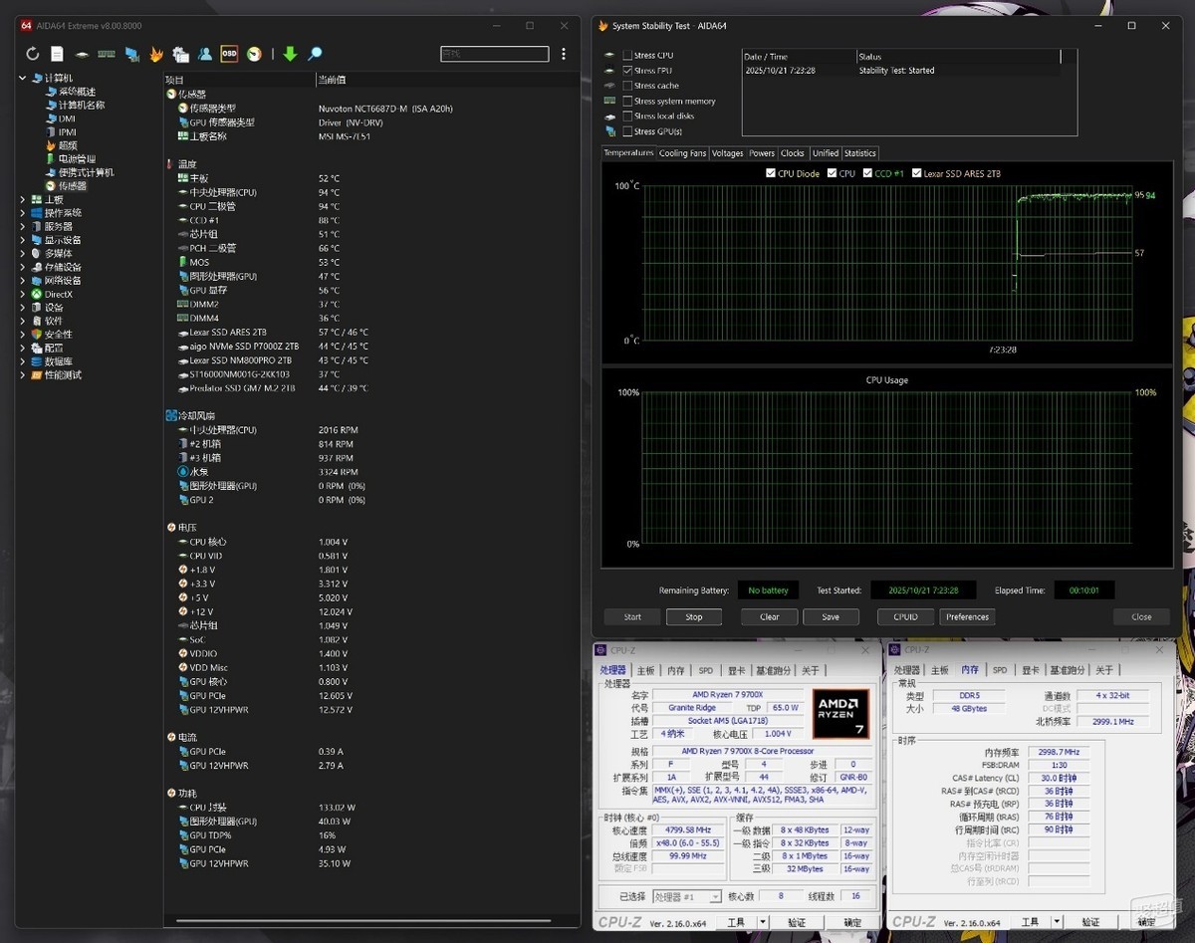Open the SPD tab in left CPU-Z
1195x943 pixels.
pos(705,670)
